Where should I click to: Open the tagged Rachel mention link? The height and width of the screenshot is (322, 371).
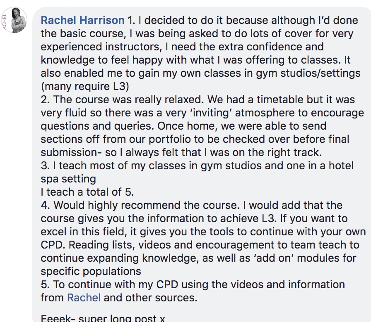[84, 298]
